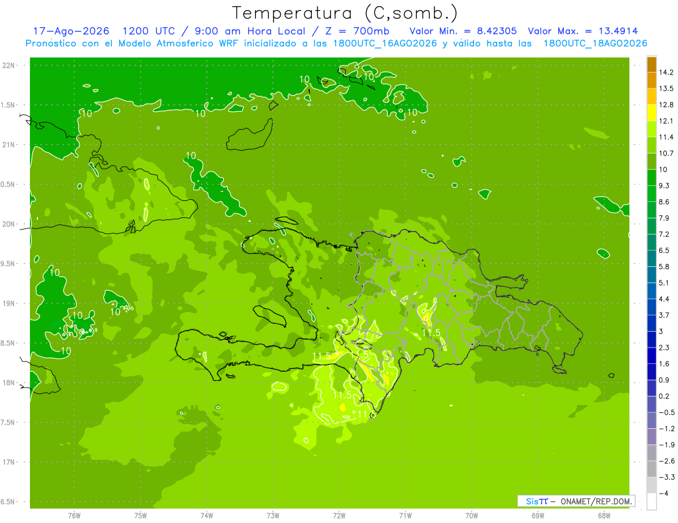Click "Valor Min. = 8.42305" text

pos(463,31)
